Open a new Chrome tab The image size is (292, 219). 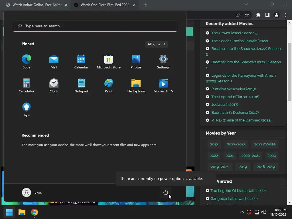pos(145,5)
